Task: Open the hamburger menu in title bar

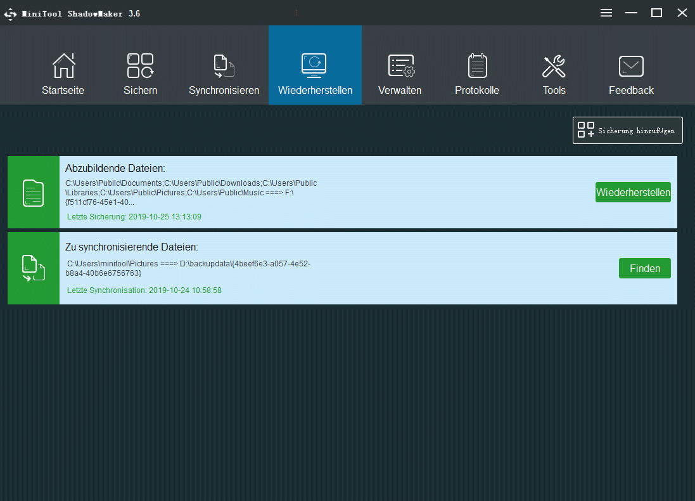Action: click(606, 13)
